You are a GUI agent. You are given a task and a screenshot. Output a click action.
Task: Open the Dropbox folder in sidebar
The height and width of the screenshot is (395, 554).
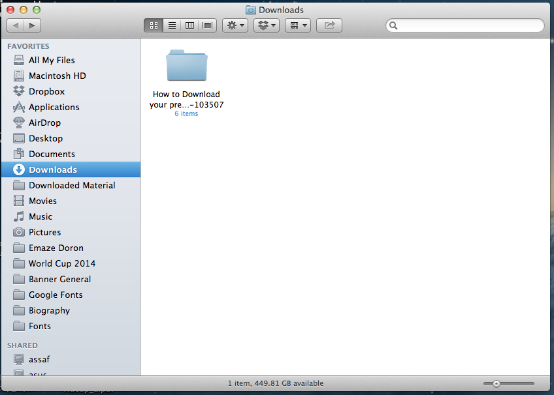point(46,91)
